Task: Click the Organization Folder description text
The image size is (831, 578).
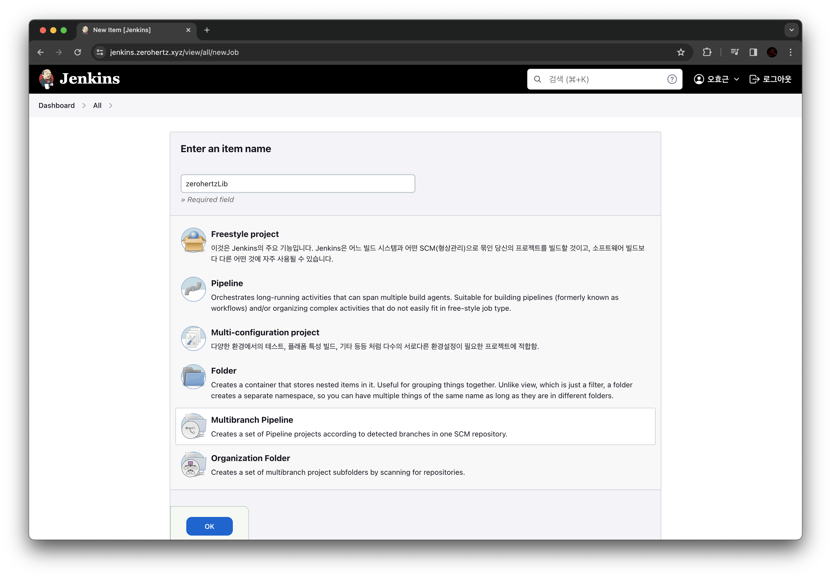Action: click(338, 472)
